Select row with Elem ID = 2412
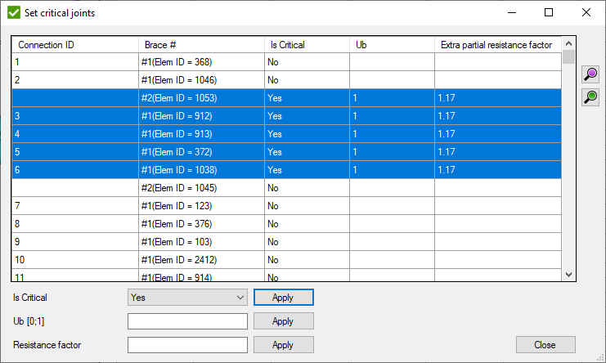The width and height of the screenshot is (606, 363). [201, 260]
